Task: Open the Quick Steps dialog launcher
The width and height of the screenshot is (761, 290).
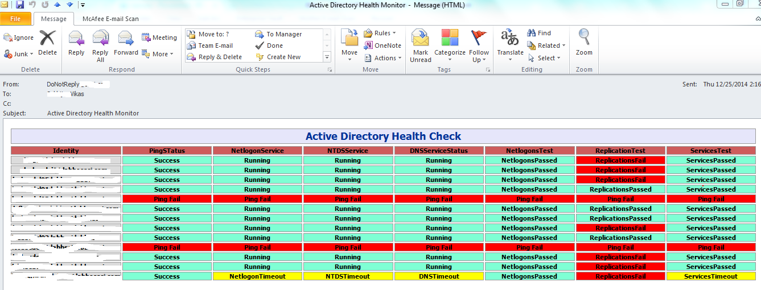Action: pos(330,70)
